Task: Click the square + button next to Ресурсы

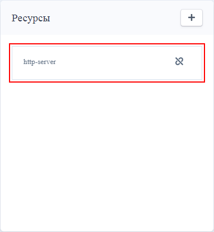Action: pyautogui.click(x=192, y=17)
